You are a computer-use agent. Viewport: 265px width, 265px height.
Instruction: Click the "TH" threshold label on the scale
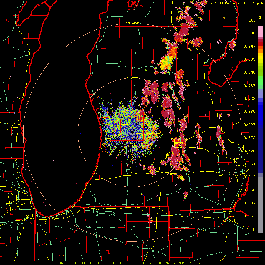pyautogui.click(x=253, y=229)
